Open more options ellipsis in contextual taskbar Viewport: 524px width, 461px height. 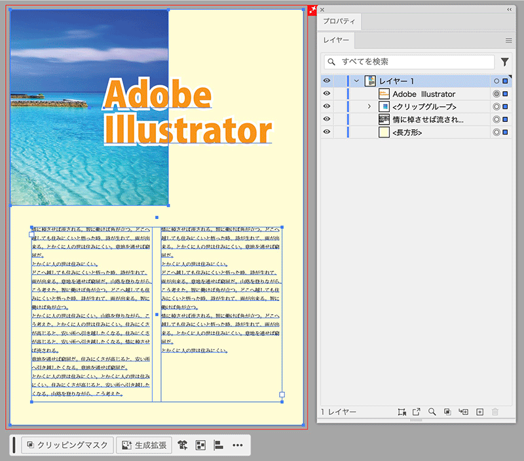238,445
